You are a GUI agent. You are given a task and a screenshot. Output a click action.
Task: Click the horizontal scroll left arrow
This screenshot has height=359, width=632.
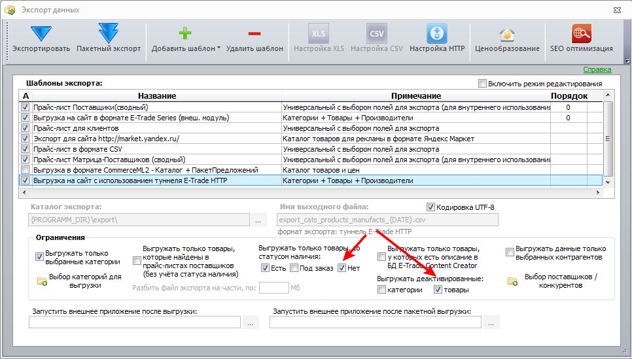[24, 192]
